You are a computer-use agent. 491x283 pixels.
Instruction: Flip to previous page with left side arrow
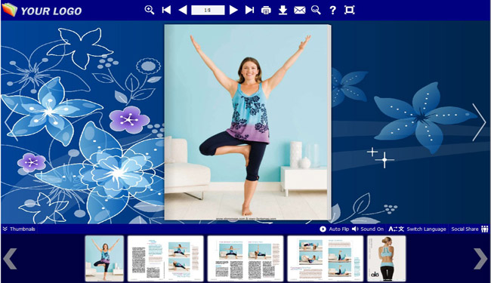point(11,122)
